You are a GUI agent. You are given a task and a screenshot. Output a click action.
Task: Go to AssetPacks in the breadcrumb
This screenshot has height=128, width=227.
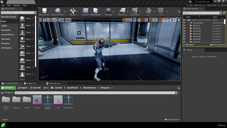[72, 88]
